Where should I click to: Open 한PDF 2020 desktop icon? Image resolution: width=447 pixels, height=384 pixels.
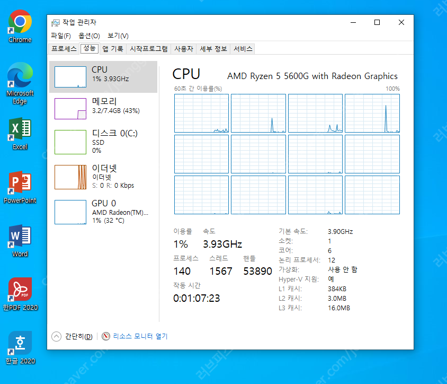tap(20, 294)
